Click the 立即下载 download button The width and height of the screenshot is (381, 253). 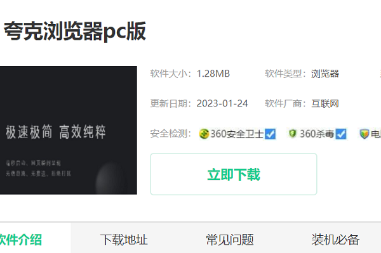point(234,174)
